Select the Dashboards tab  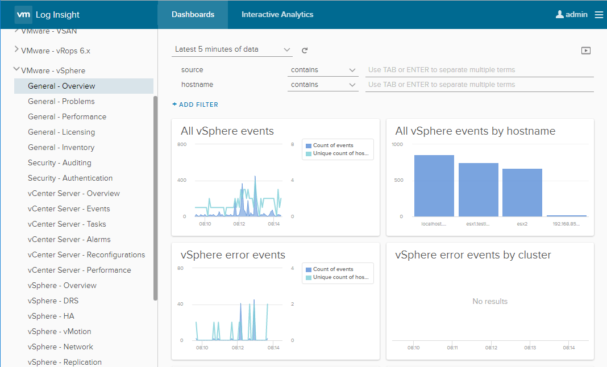click(193, 15)
